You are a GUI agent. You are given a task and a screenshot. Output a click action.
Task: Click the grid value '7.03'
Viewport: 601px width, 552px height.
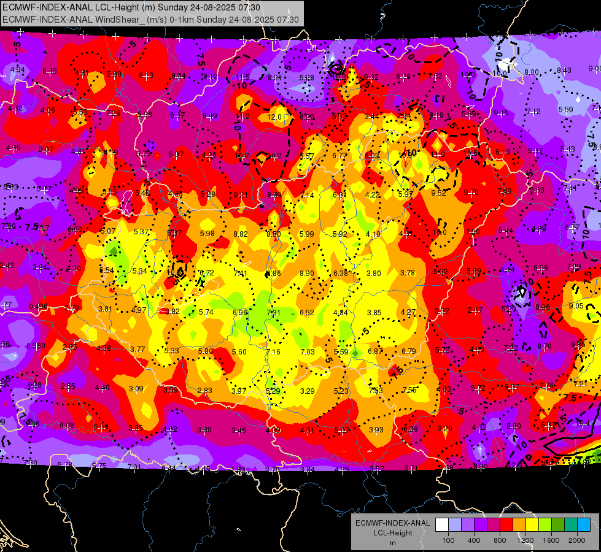307,351
